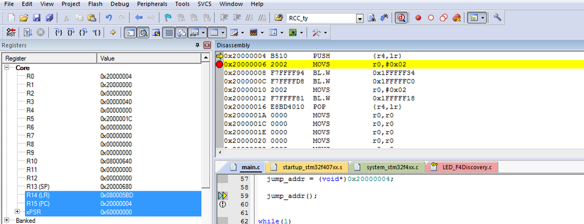Click the Value column header

[x=149, y=58]
